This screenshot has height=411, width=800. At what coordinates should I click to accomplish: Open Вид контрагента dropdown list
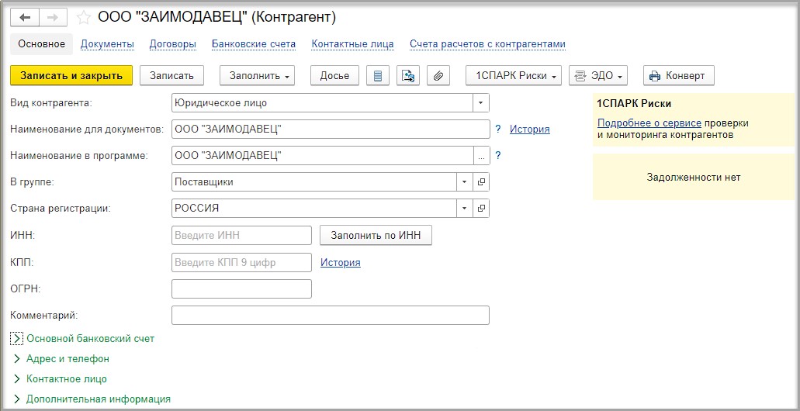click(x=480, y=103)
